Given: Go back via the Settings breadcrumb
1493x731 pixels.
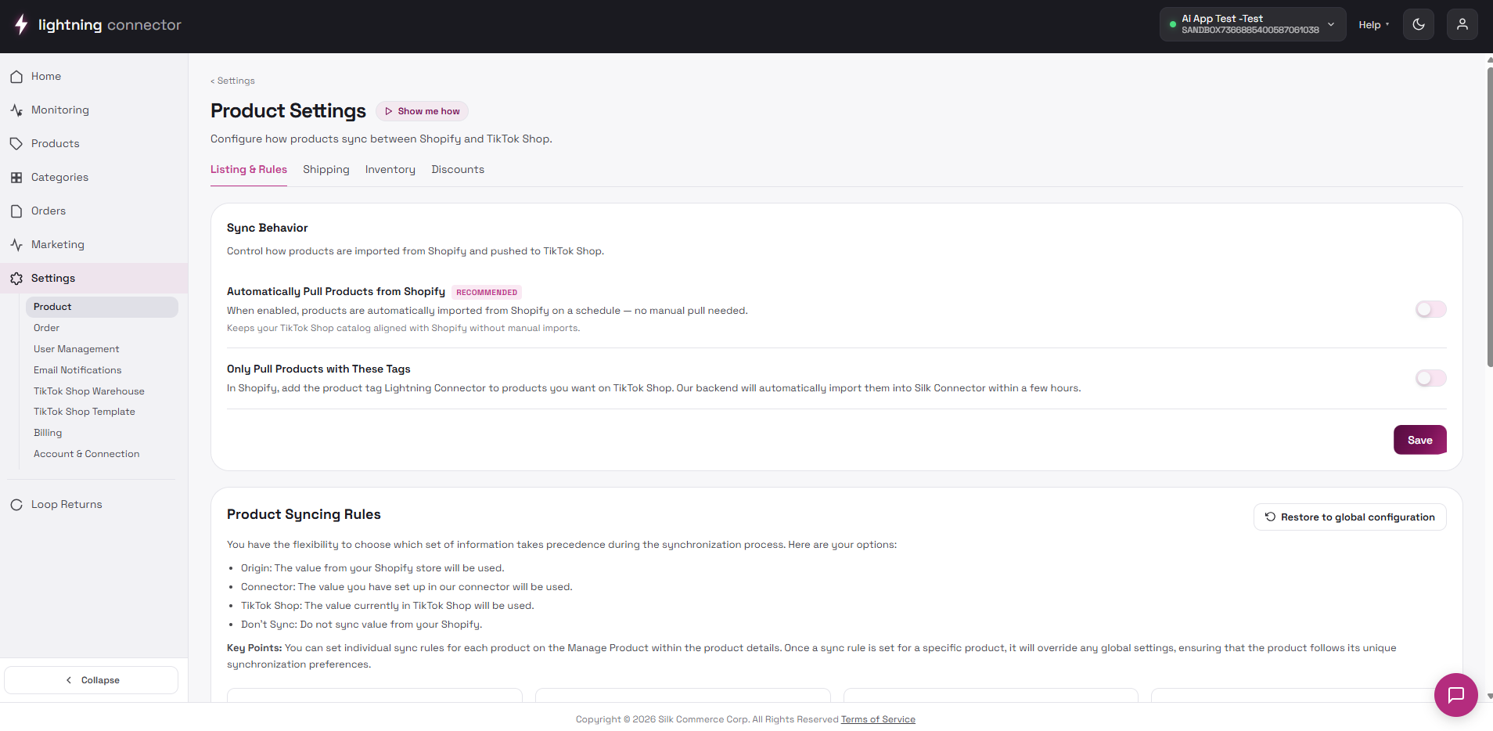Looking at the screenshot, I should pyautogui.click(x=232, y=81).
